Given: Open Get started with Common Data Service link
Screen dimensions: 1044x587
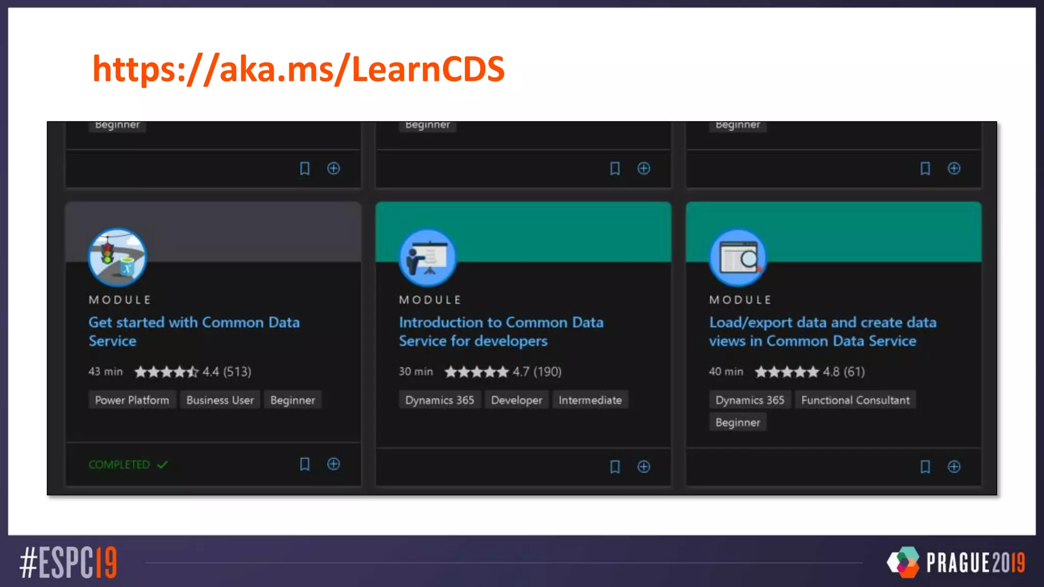Looking at the screenshot, I should [x=194, y=332].
